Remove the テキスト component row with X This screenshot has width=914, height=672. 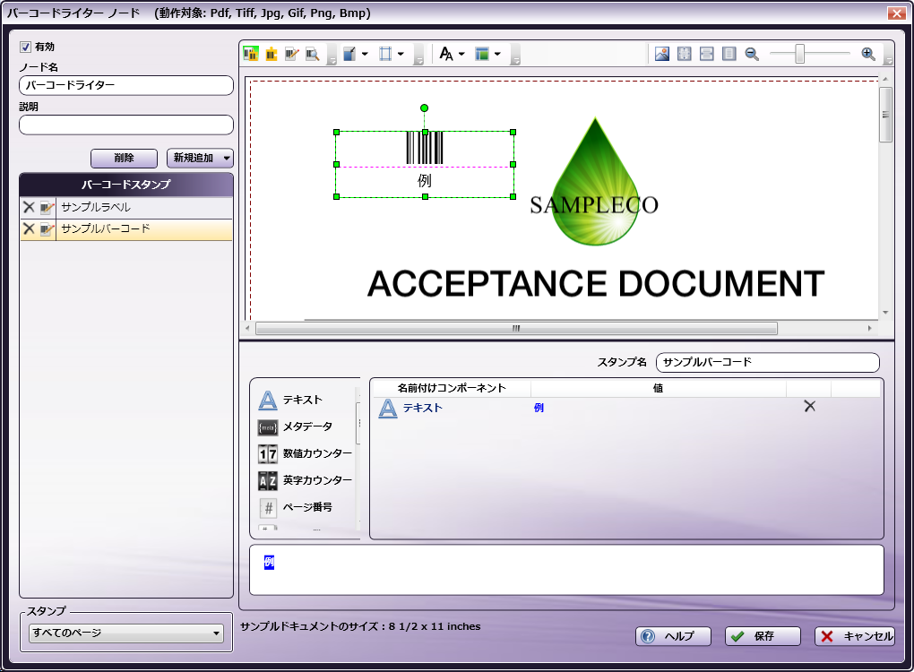[x=810, y=406]
